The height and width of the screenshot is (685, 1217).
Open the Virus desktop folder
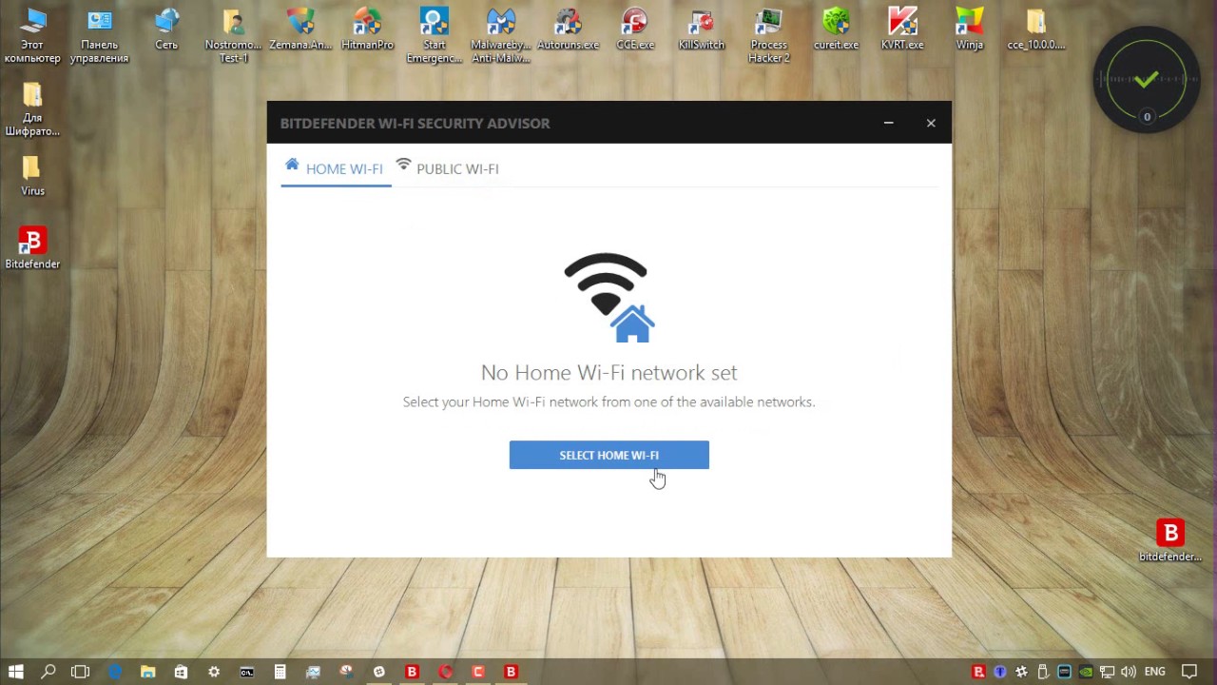click(32, 176)
